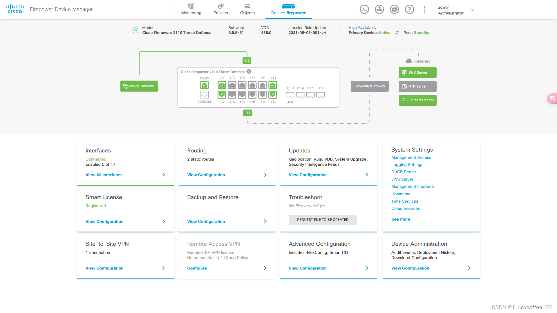
Task: Click Request File To Be Created button
Action: (x=323, y=220)
